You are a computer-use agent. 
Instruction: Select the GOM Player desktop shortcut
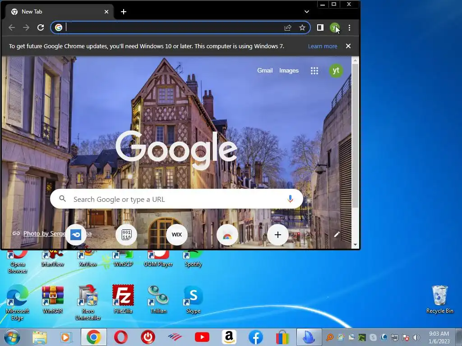(158, 259)
